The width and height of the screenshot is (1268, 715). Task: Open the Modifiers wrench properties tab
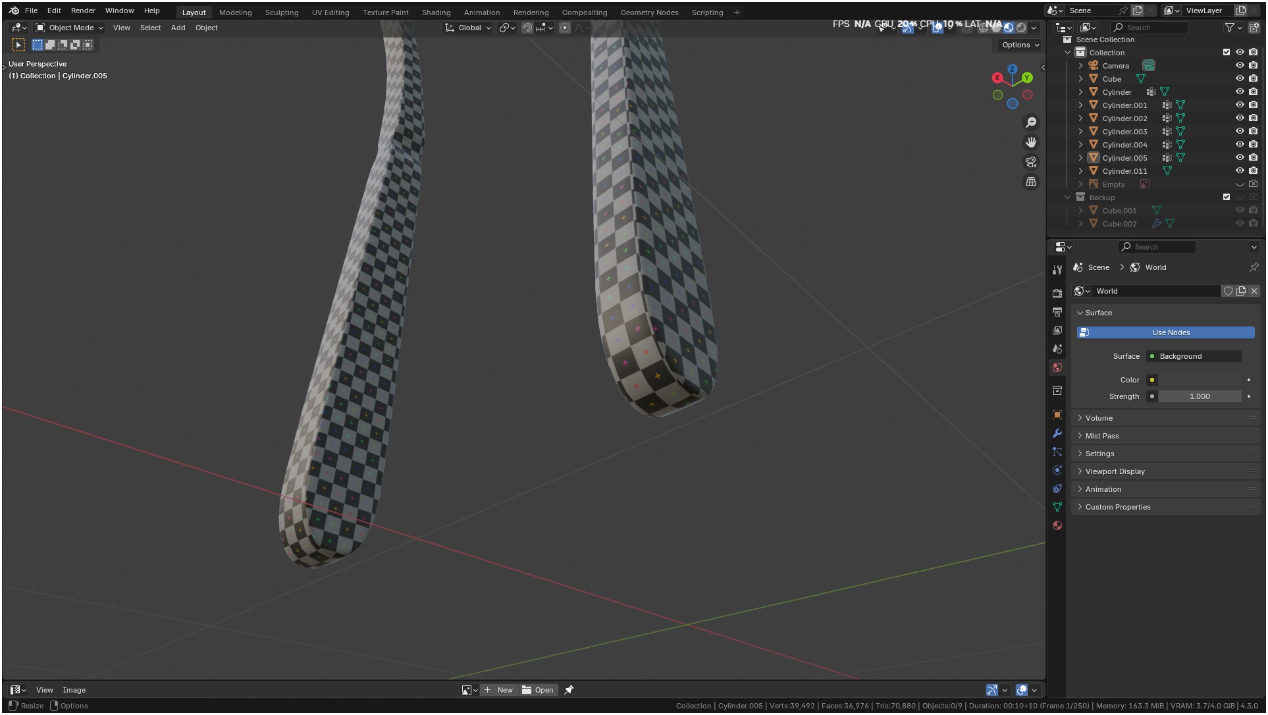coord(1057,433)
